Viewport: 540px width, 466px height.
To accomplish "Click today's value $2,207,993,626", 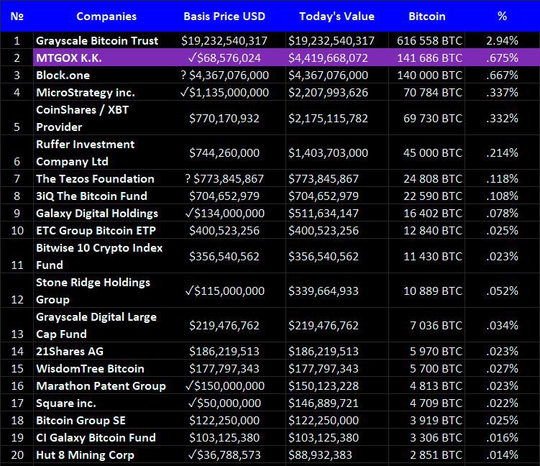I will tap(328, 92).
